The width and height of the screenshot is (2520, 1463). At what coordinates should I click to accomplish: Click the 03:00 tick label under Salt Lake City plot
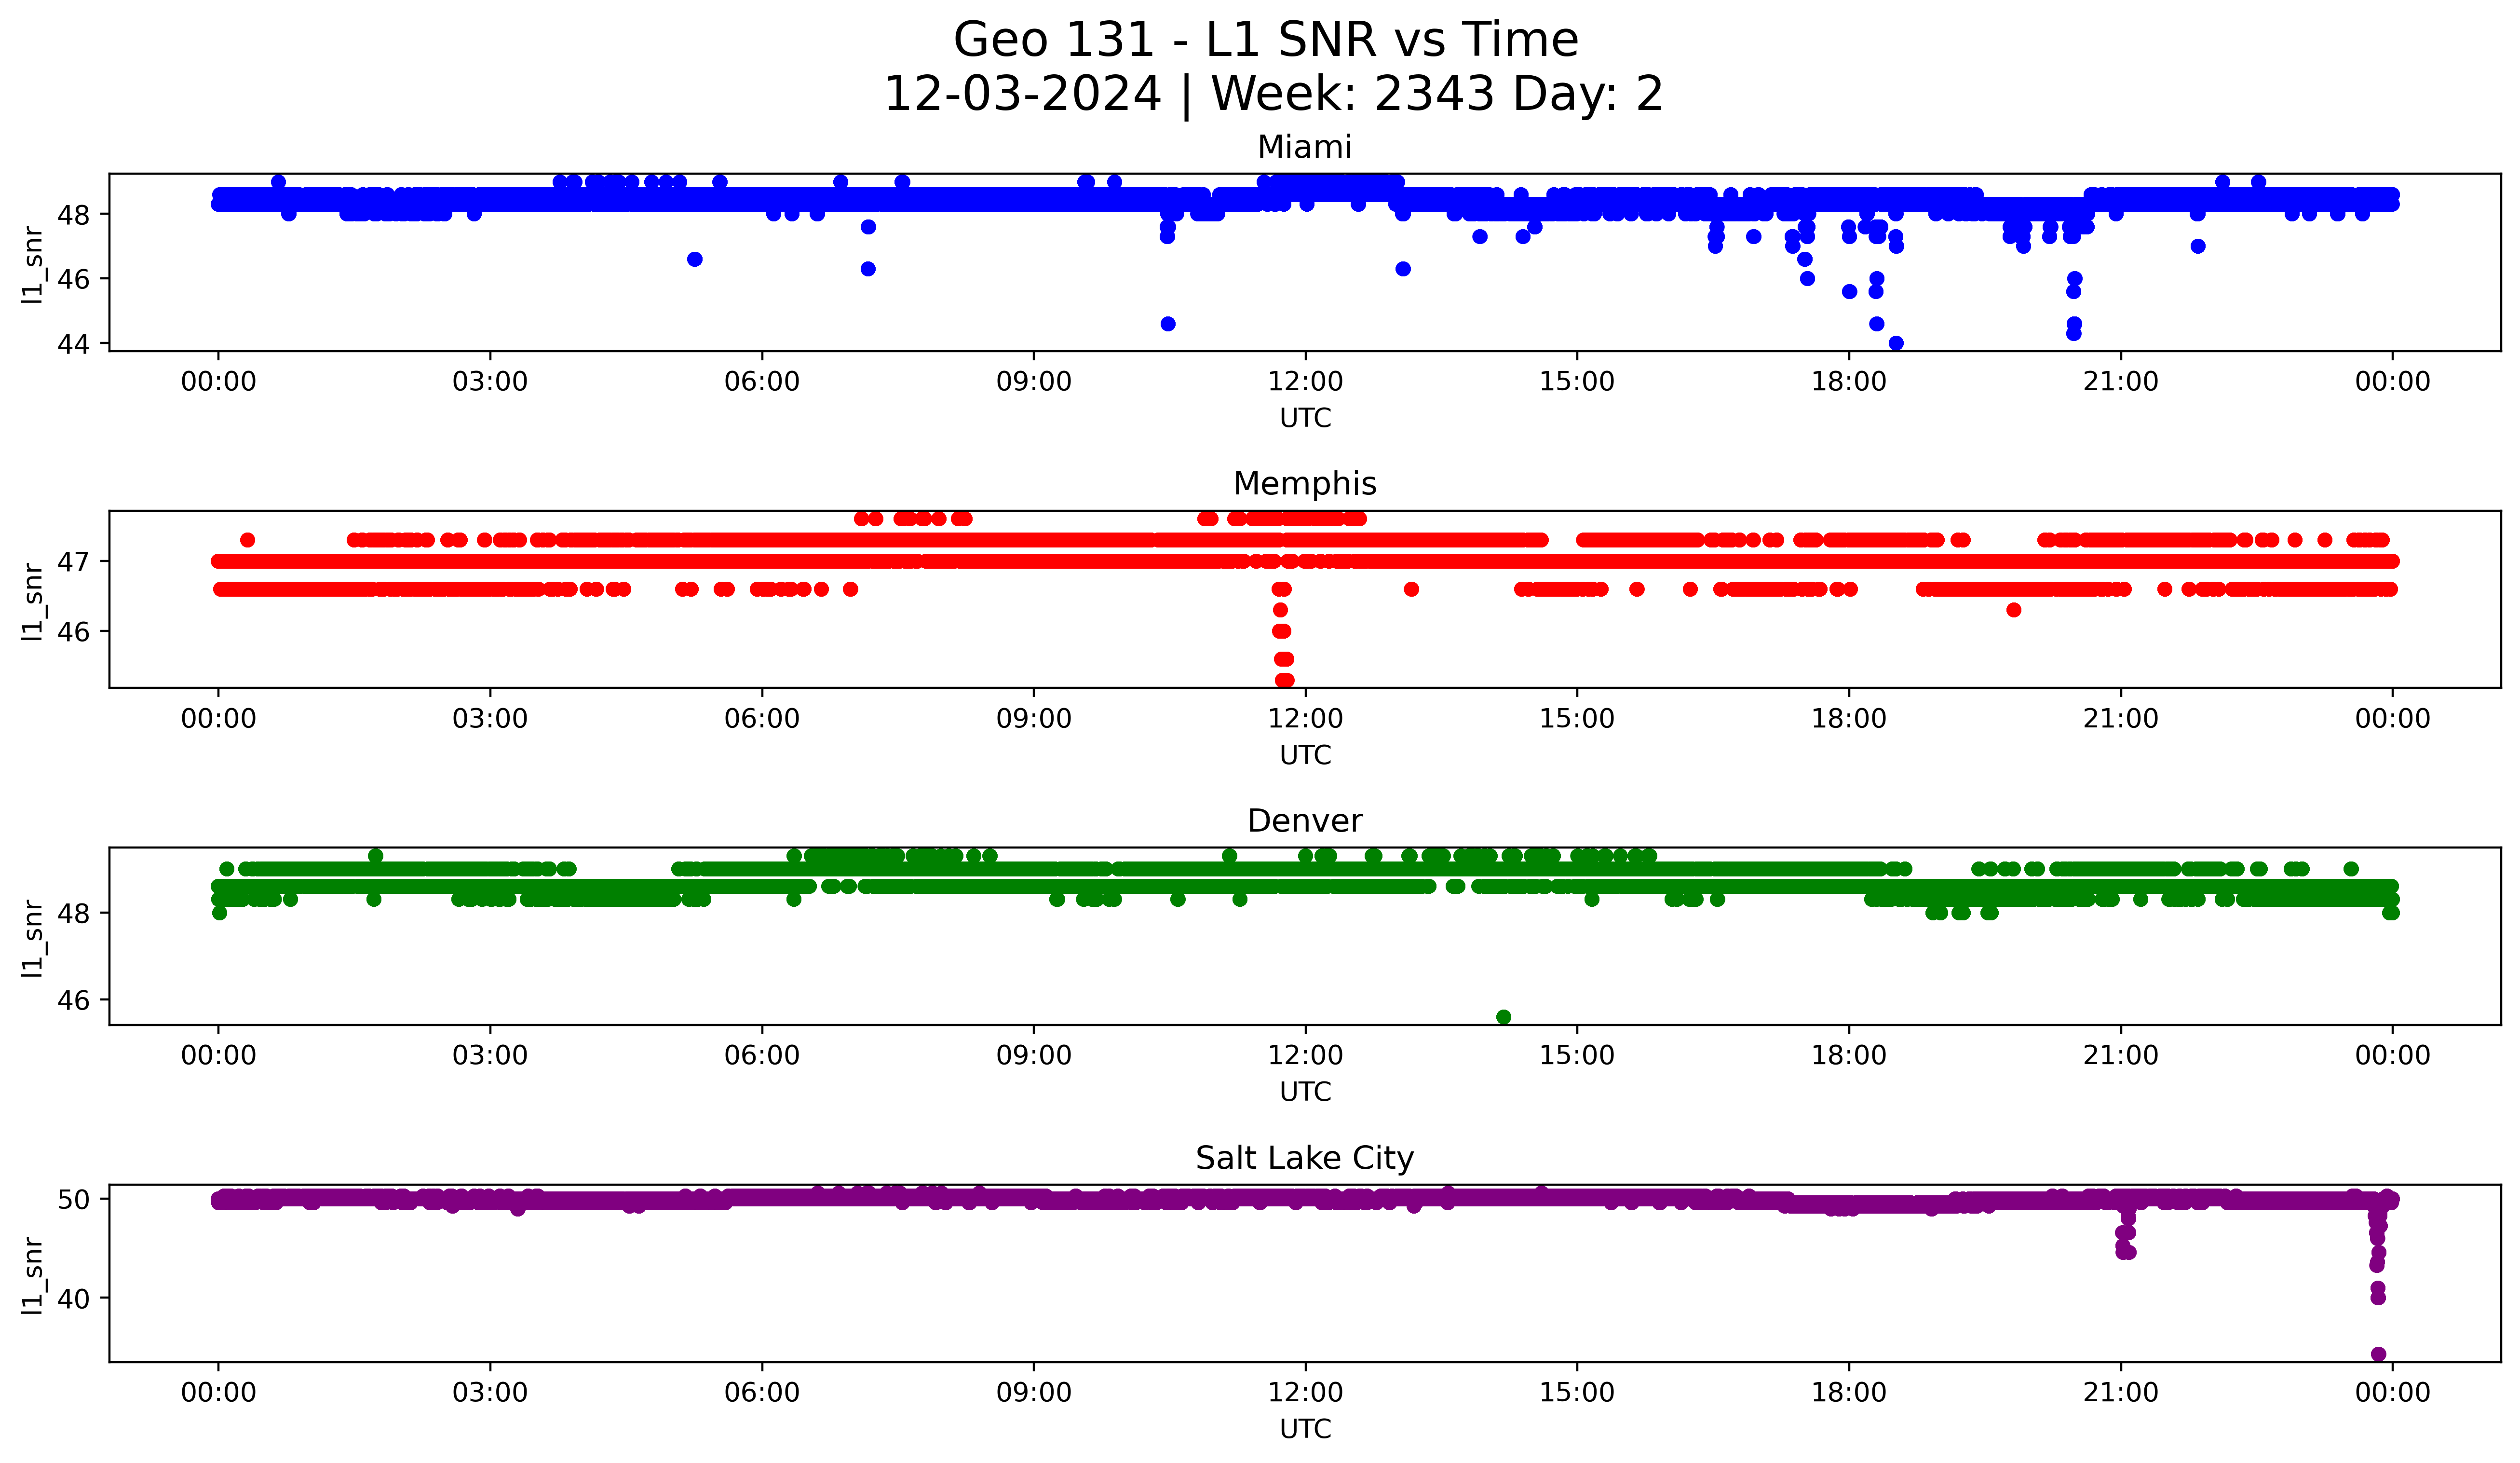pyautogui.click(x=489, y=1393)
